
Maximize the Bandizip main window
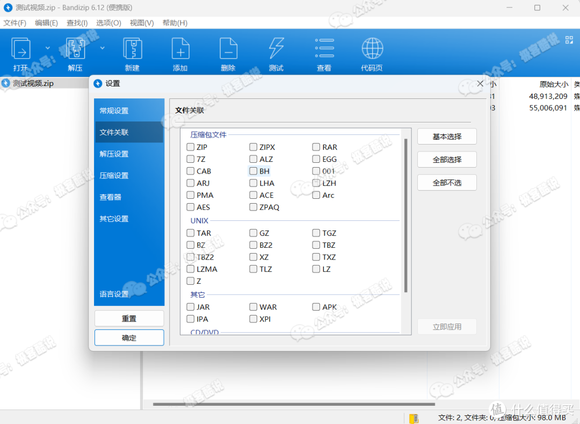click(537, 8)
